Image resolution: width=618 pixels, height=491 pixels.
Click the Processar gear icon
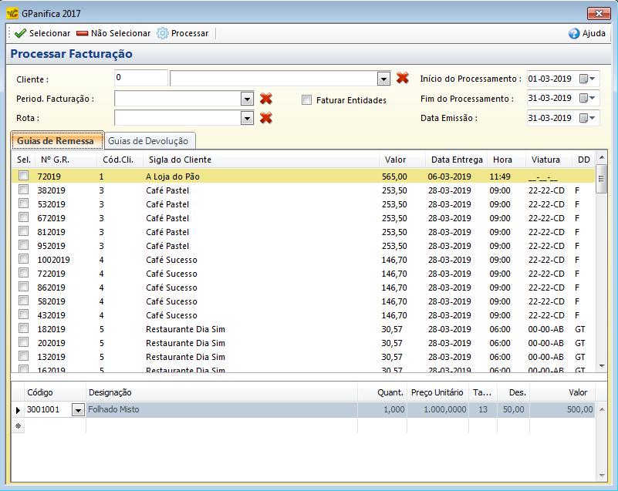163,33
